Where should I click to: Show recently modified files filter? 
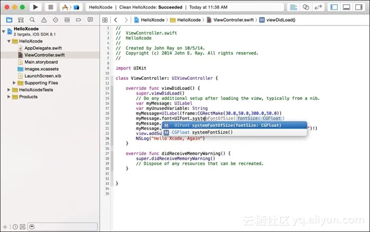(15, 227)
